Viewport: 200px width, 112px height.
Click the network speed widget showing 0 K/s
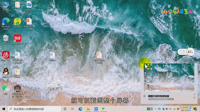point(182,52)
